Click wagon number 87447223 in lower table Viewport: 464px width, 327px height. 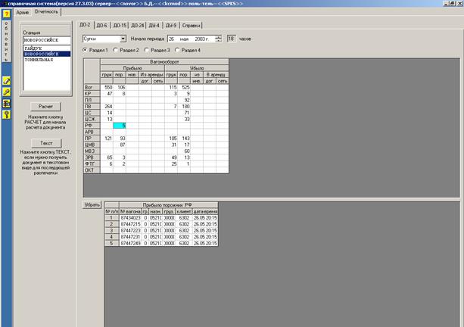[130, 231]
